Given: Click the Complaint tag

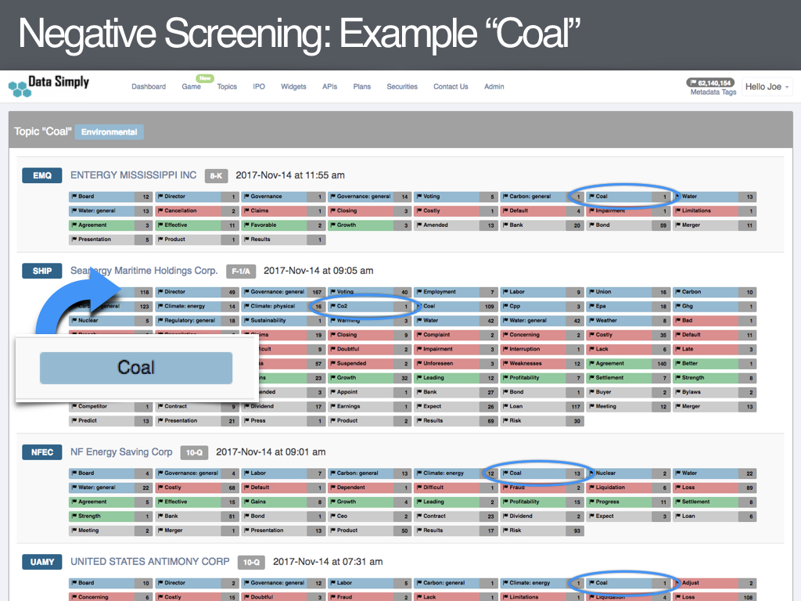Looking at the screenshot, I should click(456, 335).
